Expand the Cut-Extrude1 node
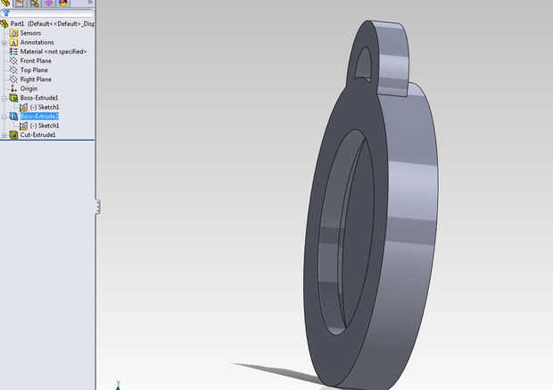Image resolution: width=553 pixels, height=390 pixels. click(x=4, y=134)
